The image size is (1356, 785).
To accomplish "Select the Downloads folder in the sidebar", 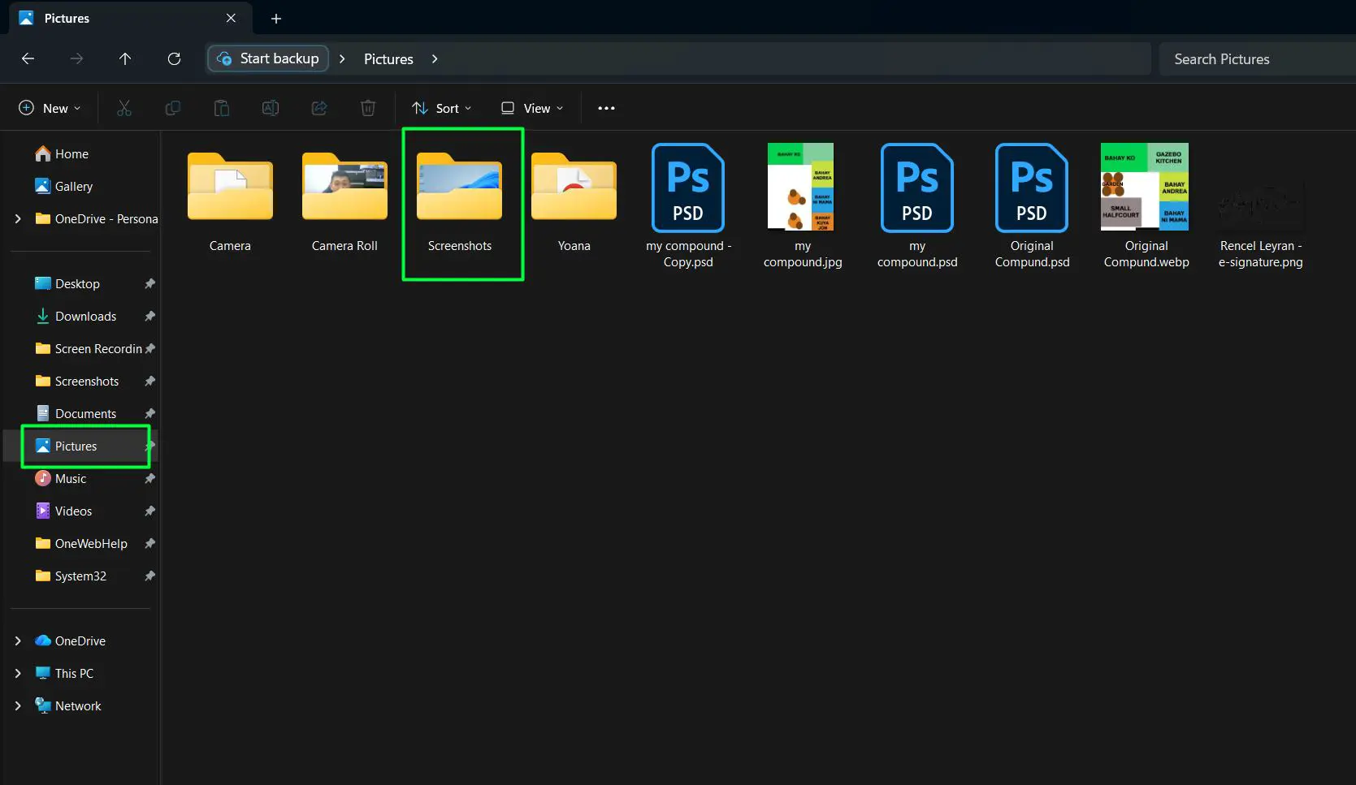I will click(84, 316).
